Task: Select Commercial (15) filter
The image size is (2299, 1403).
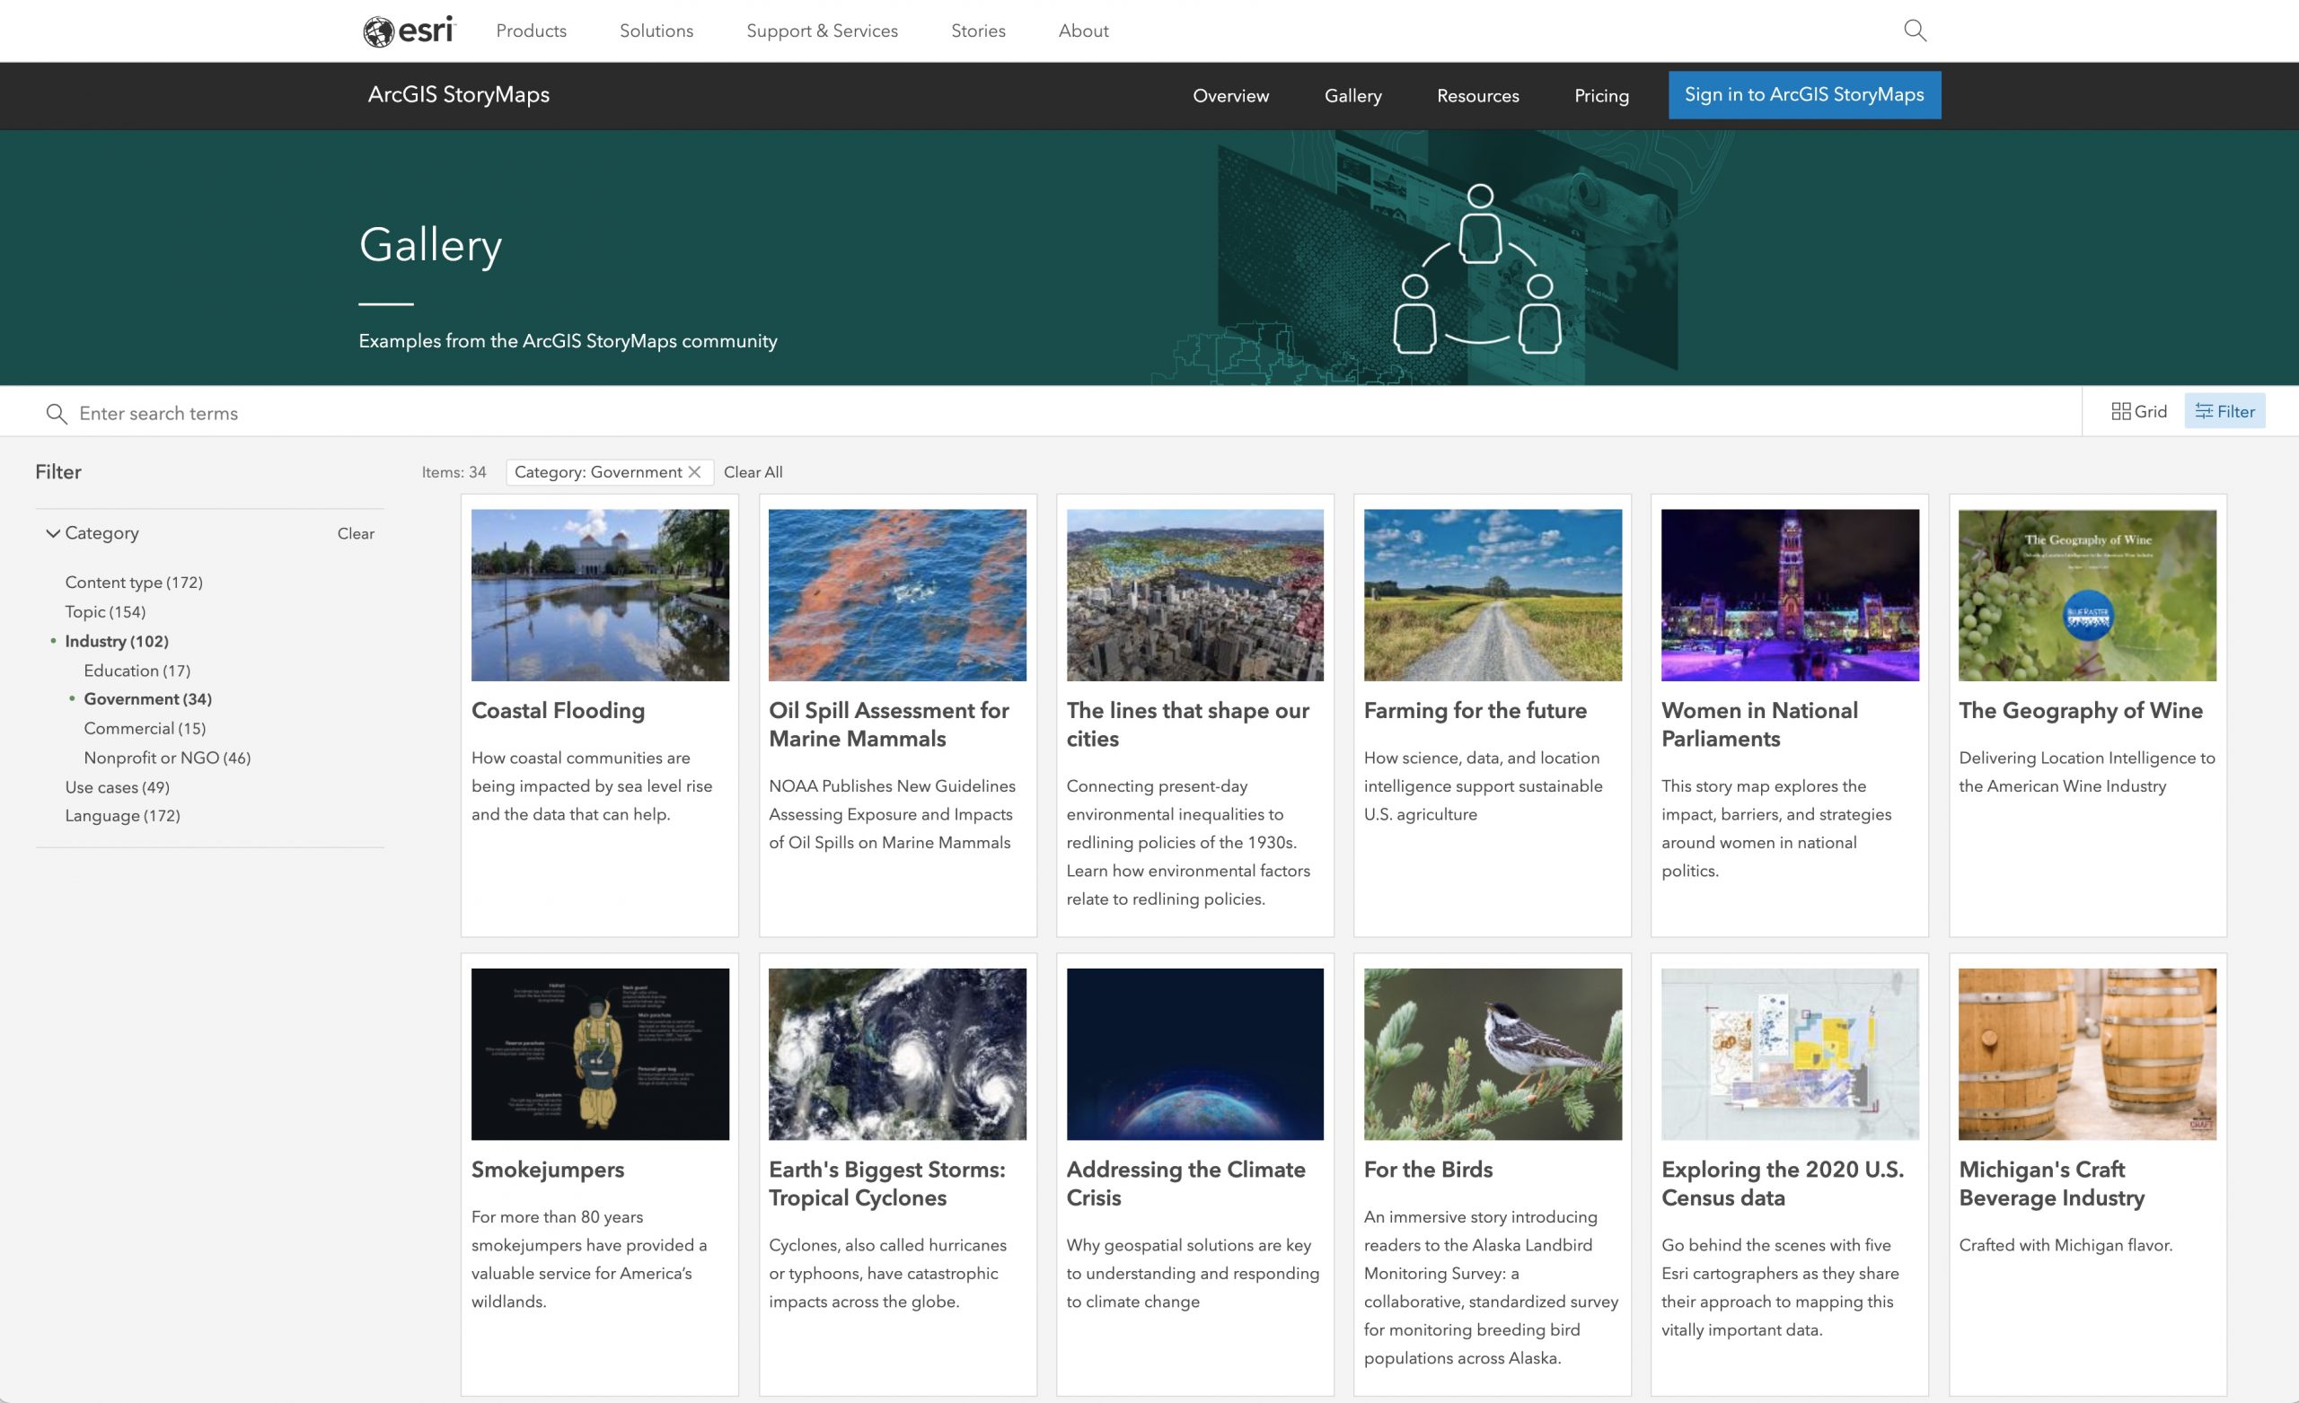Action: pos(145,729)
